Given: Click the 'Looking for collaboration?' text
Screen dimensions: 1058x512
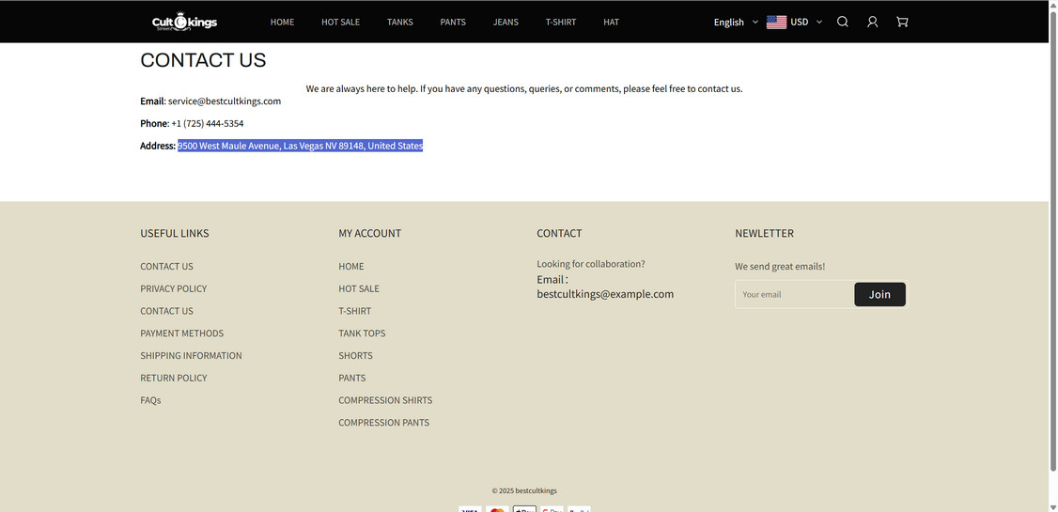Looking at the screenshot, I should tap(591, 264).
